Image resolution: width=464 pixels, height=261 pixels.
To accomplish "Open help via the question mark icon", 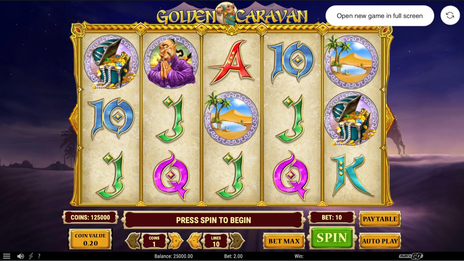I will 39,256.
